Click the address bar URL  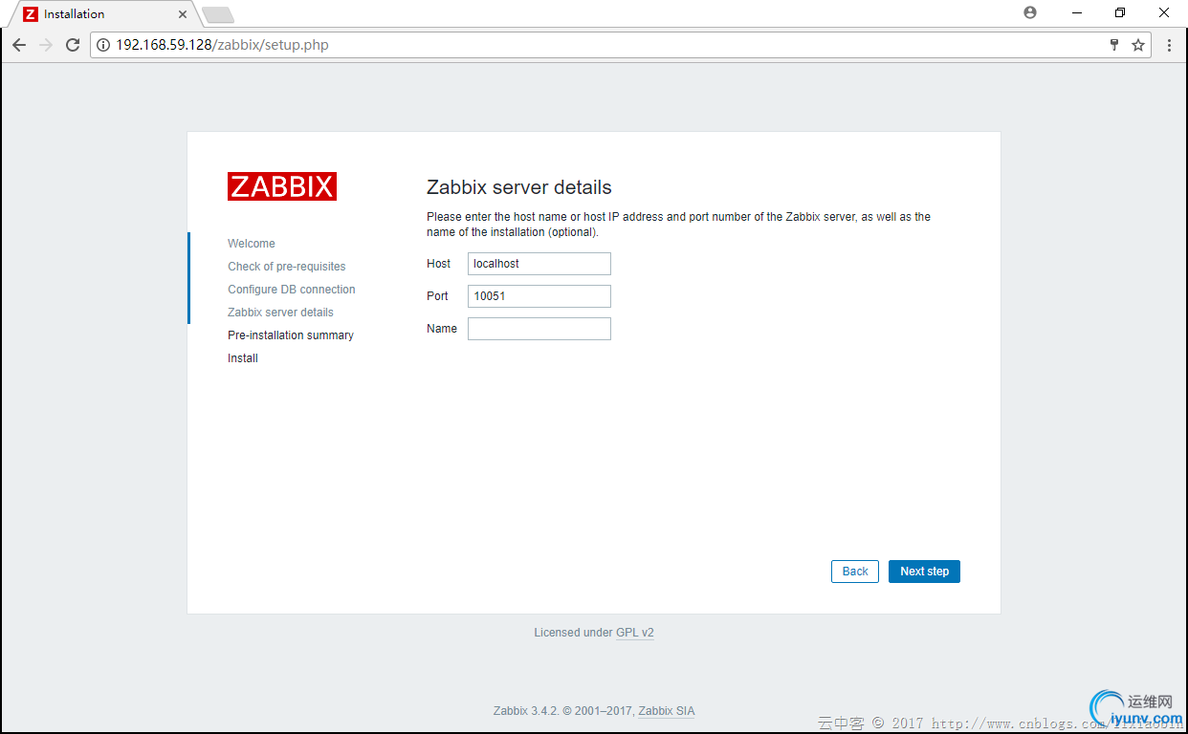[222, 45]
